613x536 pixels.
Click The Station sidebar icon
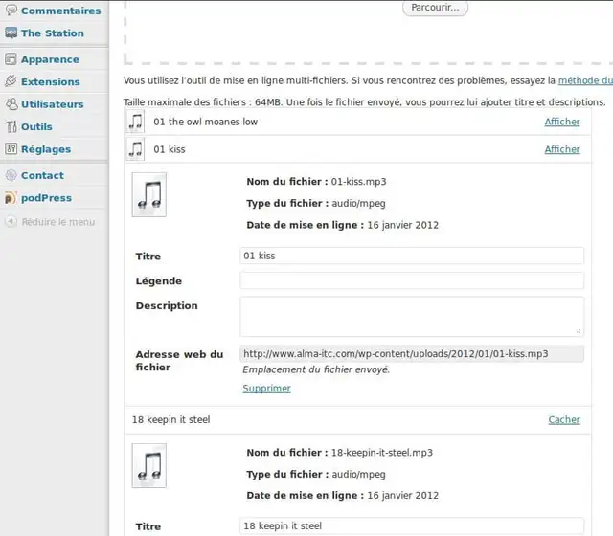tap(11, 33)
